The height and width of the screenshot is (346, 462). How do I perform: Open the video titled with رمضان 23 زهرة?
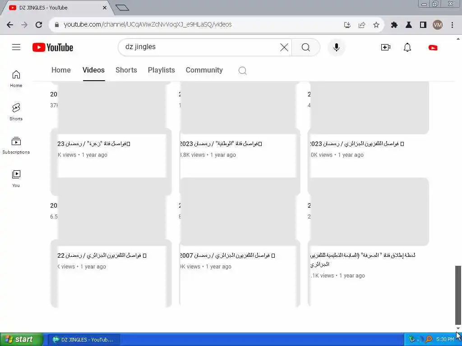click(94, 144)
